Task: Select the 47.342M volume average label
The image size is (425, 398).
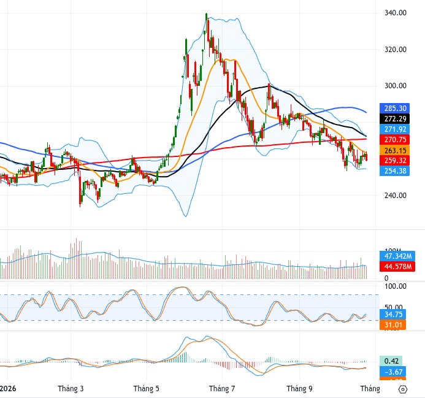Action: coord(397,256)
